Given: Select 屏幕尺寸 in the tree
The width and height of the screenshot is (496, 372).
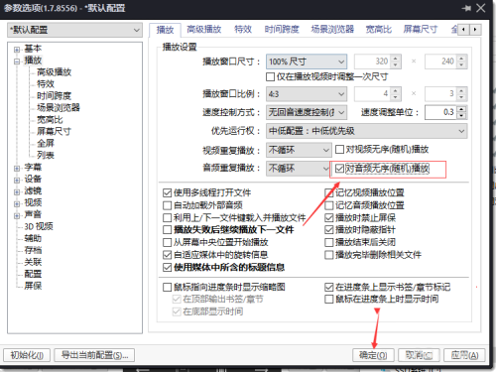Looking at the screenshot, I should [54, 132].
